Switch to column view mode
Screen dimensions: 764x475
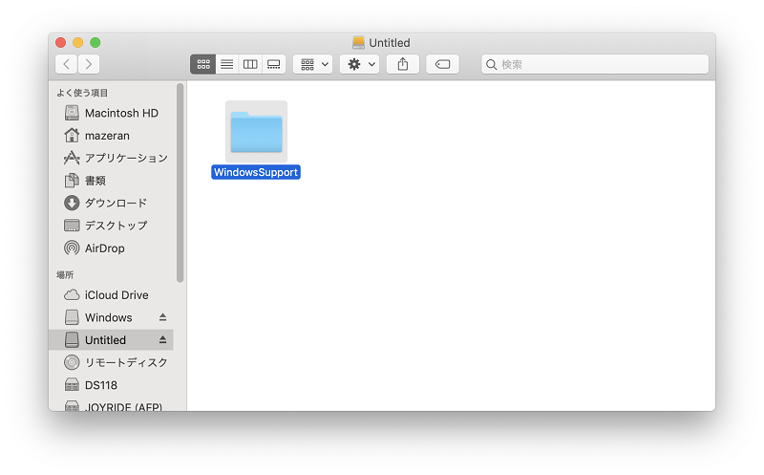click(x=250, y=64)
